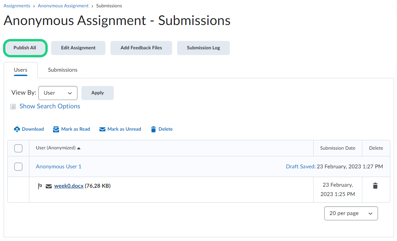Toggle the select-all users checkbox
This screenshot has width=397, height=241.
(18, 148)
